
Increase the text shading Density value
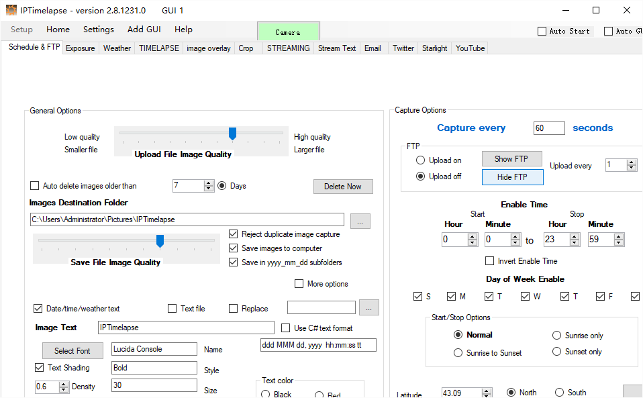[x=64, y=384]
